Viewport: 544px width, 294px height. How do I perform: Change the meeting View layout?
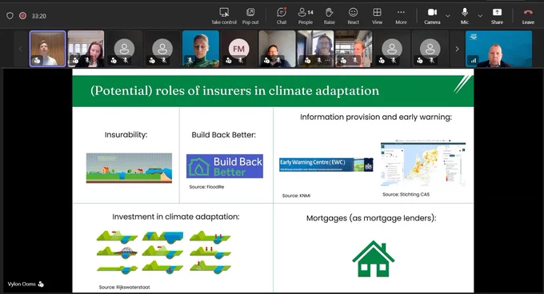pyautogui.click(x=377, y=16)
